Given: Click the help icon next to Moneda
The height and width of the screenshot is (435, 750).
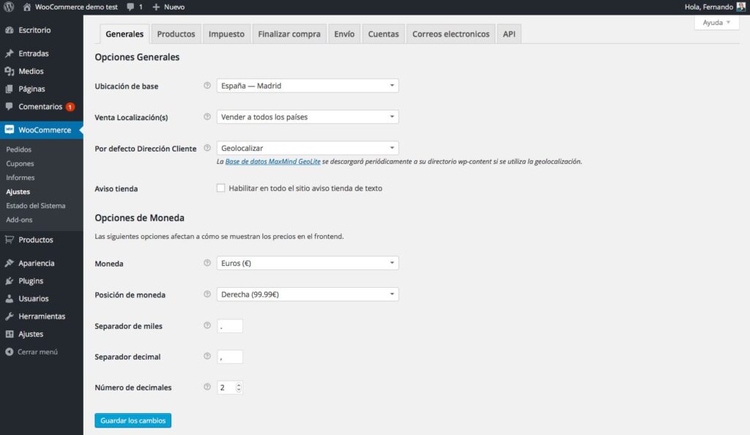Looking at the screenshot, I should point(207,263).
